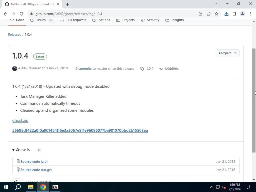Screen dimensions: 256x192
Task: Open the Projects tab
Action: tap(125, 20)
